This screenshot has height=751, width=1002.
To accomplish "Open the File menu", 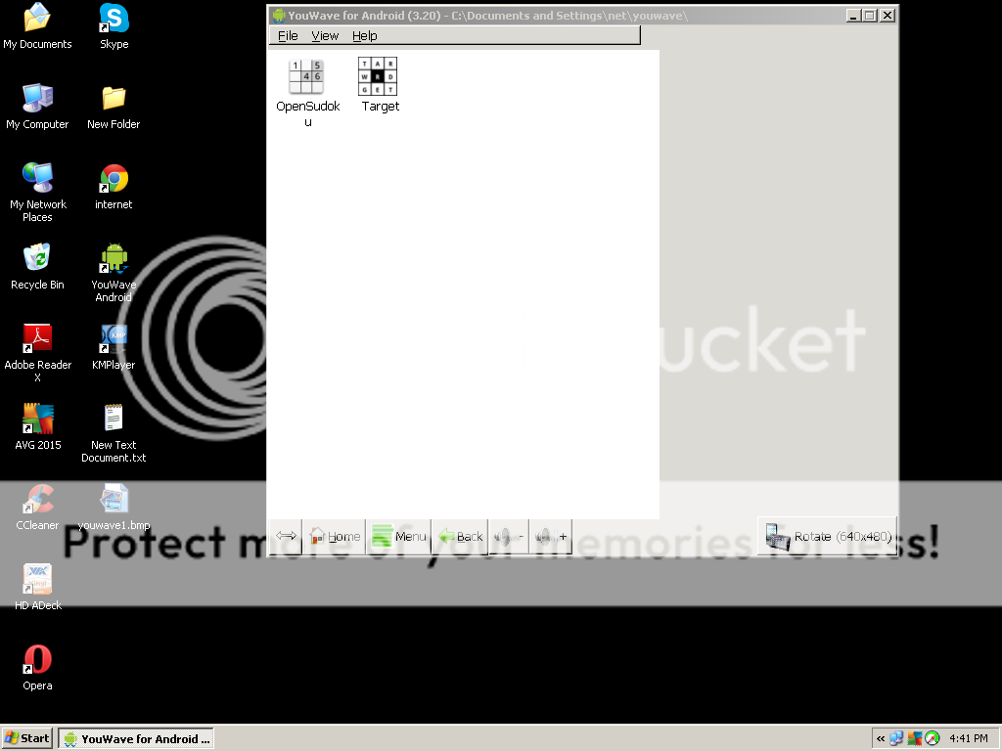I will (288, 36).
